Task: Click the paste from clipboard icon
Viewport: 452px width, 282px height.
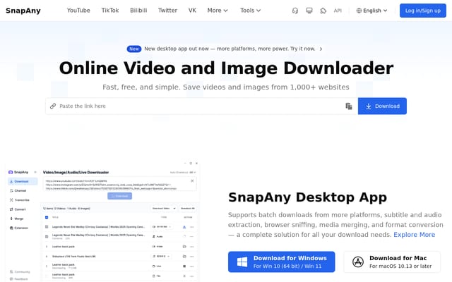Action: pyautogui.click(x=349, y=106)
